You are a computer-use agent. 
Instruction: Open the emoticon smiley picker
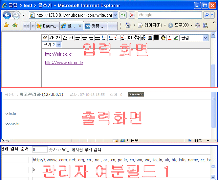(x=163, y=38)
